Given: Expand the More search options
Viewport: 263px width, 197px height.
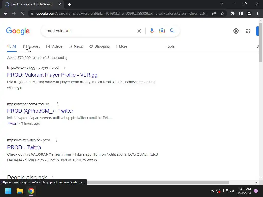Looking at the screenshot, I should [121, 46].
